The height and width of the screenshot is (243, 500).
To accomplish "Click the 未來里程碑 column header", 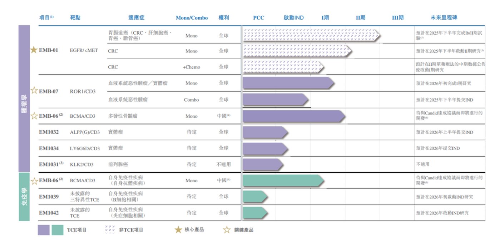I will point(444,17).
